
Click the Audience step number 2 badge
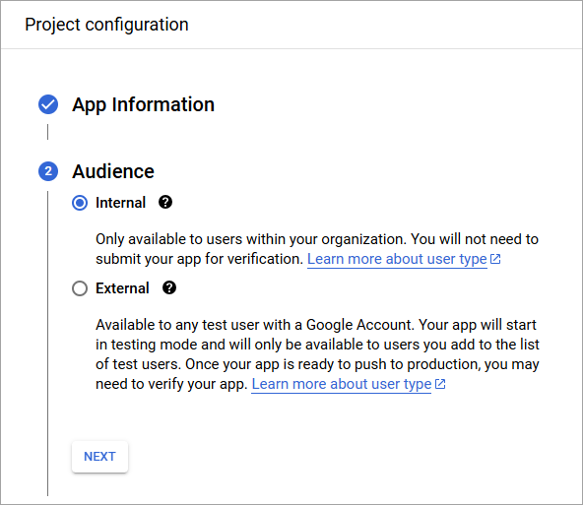pos(48,171)
